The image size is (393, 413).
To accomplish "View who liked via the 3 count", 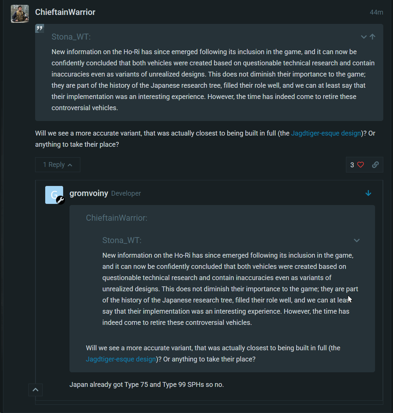I will [x=352, y=165].
